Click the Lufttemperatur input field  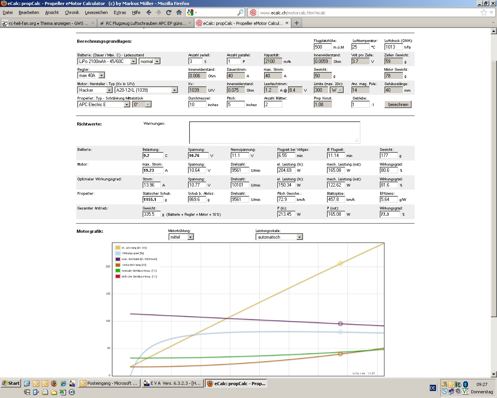point(361,47)
